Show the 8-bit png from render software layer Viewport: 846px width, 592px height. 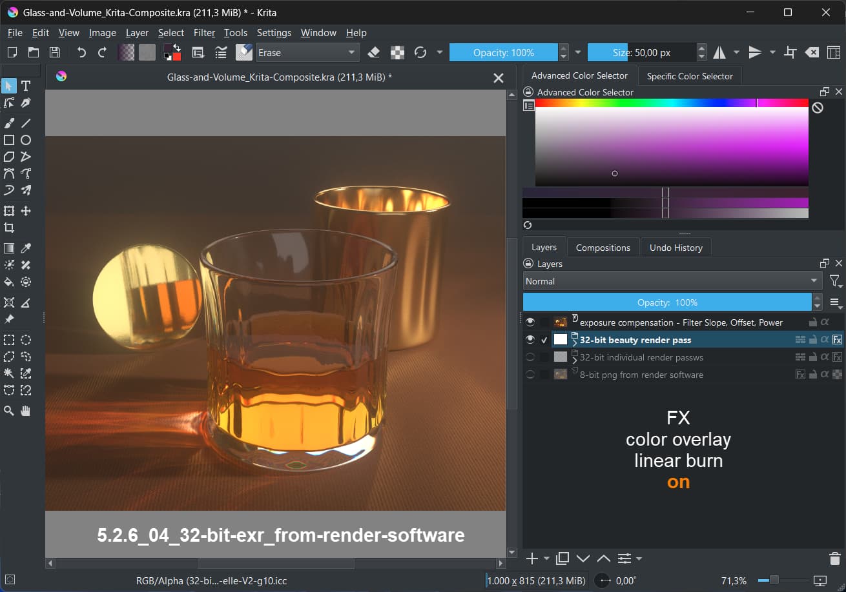click(530, 375)
